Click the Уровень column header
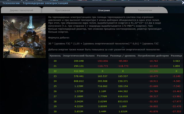 point(55,56)
